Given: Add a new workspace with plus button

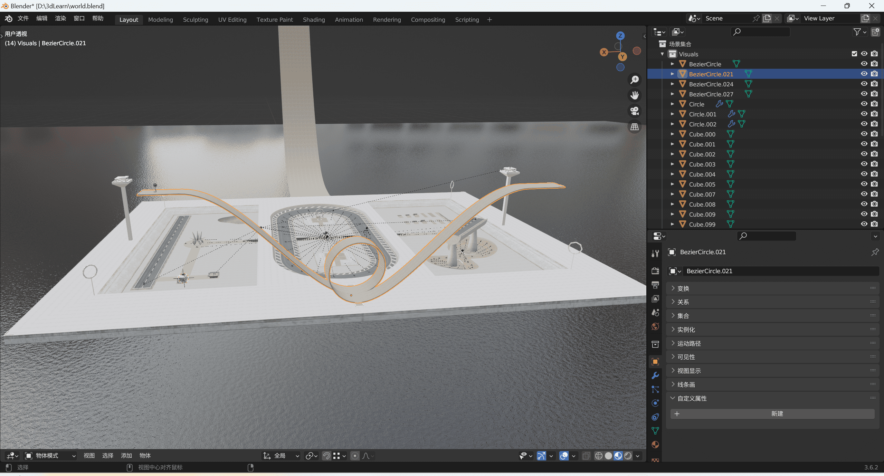Looking at the screenshot, I should pos(489,20).
